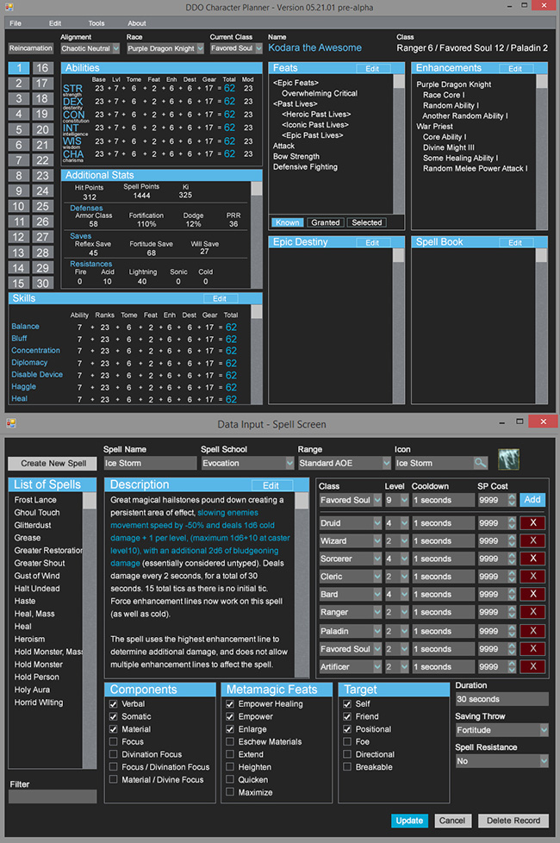Open the Tools menu
The height and width of the screenshot is (843, 560).
click(96, 23)
